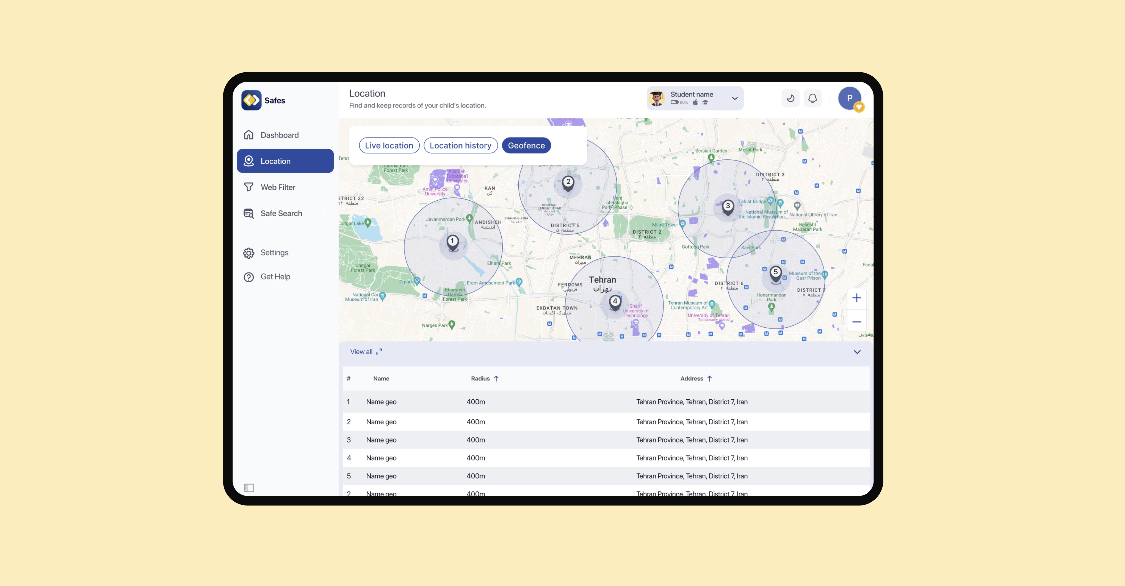Image resolution: width=1125 pixels, height=586 pixels.
Task: Click the Dashboard home icon
Action: click(248, 135)
